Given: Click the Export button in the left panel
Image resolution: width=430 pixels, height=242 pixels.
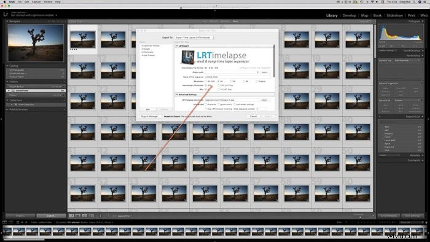Looking at the screenshot, I should click(51, 216).
